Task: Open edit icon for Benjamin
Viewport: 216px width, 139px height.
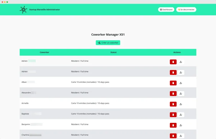Action: click(181, 125)
